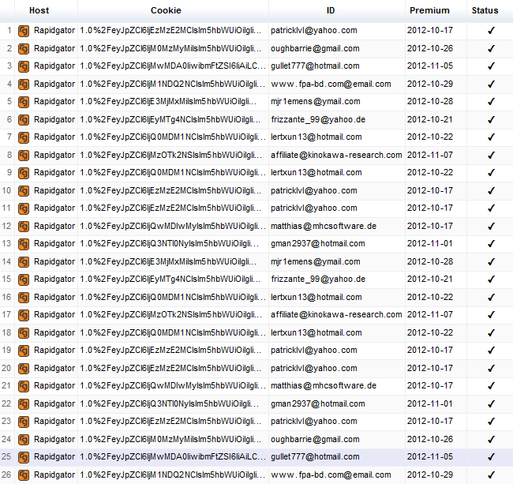Click the Rapidgator icon in row 7
Screen dimensions: 513x484
tap(24, 137)
